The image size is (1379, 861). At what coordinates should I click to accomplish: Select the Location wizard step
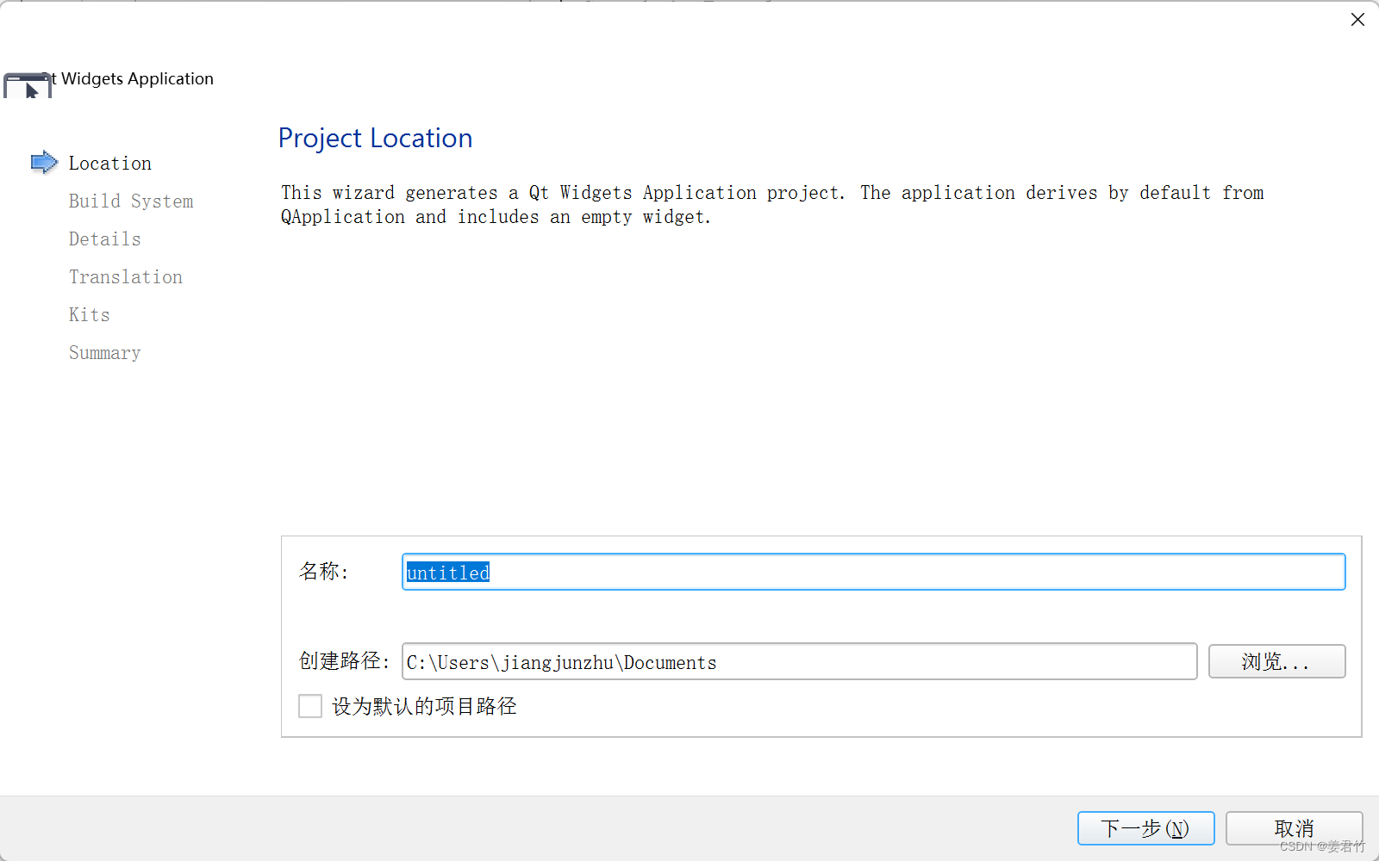(x=110, y=163)
